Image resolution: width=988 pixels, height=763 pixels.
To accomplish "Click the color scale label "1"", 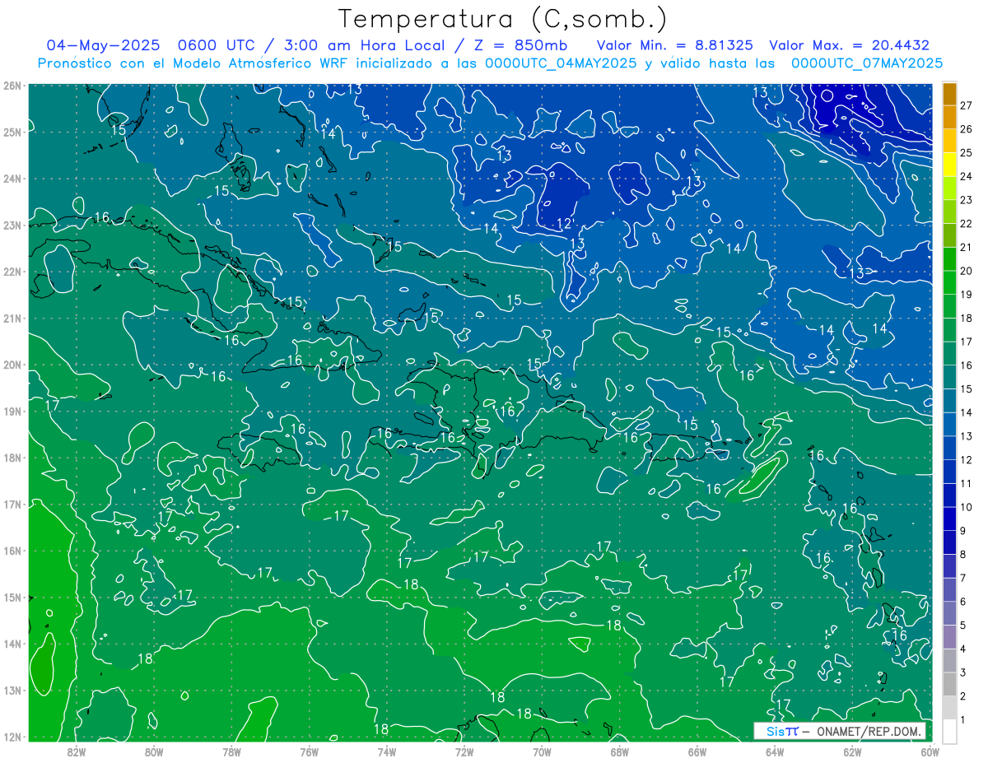I will click(963, 720).
